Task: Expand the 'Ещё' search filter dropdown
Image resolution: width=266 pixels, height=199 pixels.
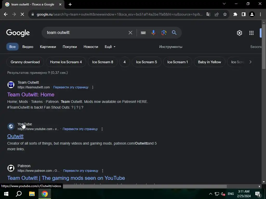Action: point(110,47)
